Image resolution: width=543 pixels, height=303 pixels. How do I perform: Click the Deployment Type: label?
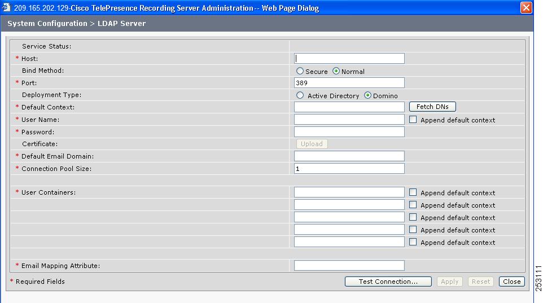(x=51, y=95)
